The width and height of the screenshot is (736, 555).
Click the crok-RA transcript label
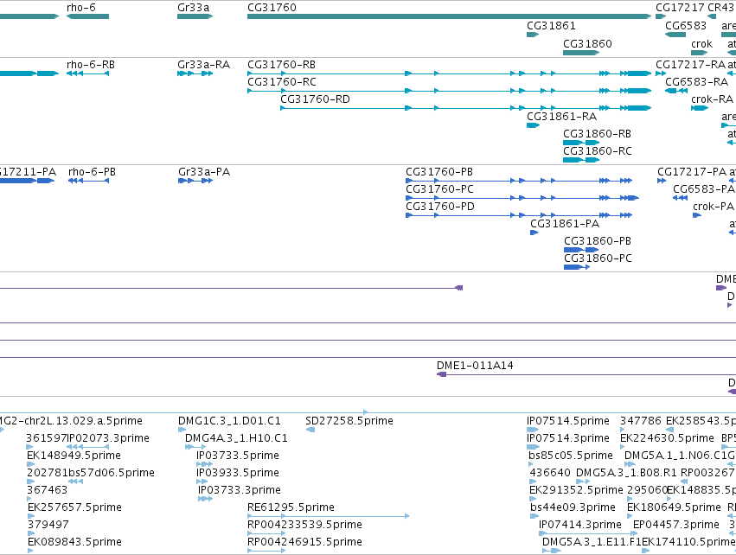712,99
